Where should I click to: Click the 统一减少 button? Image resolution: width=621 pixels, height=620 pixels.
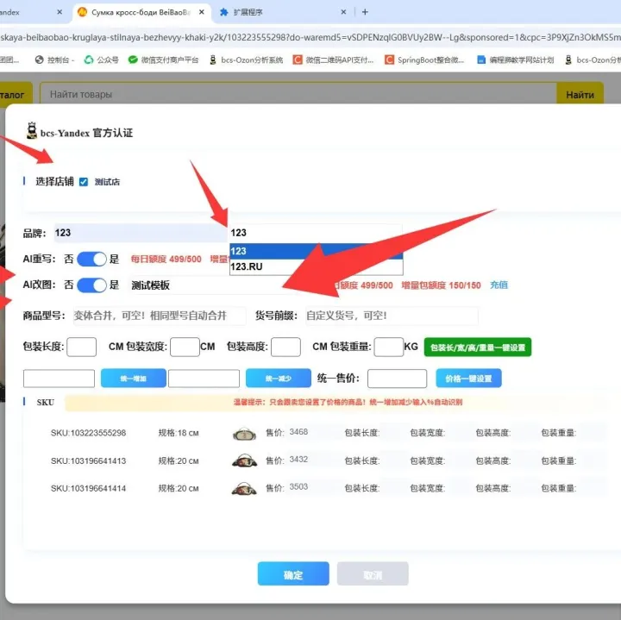279,378
